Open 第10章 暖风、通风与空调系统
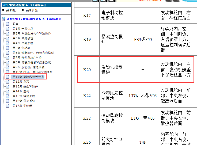 [x=33, y=72]
